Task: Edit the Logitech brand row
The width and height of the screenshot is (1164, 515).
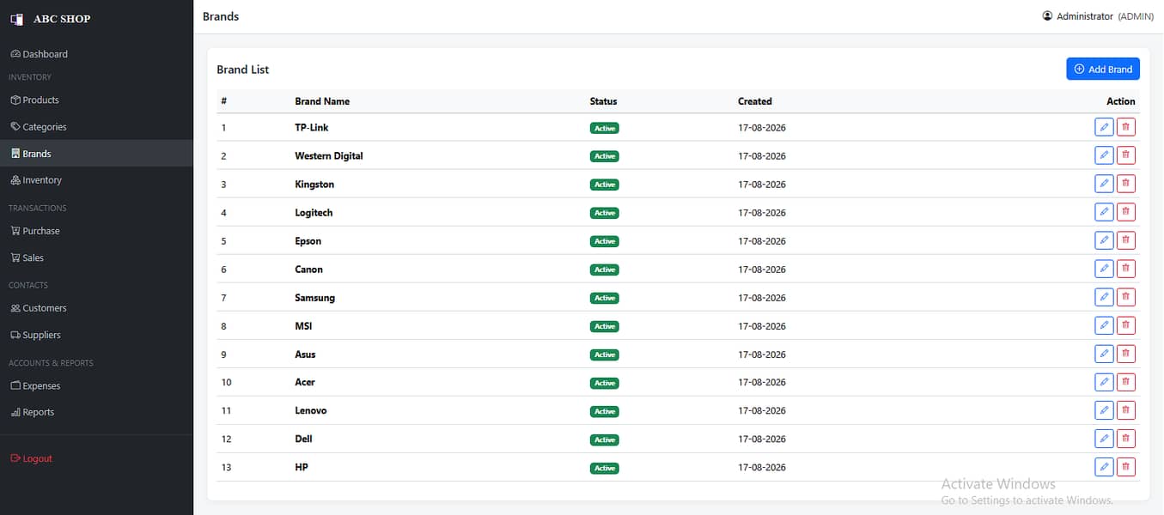Action: 1104,212
